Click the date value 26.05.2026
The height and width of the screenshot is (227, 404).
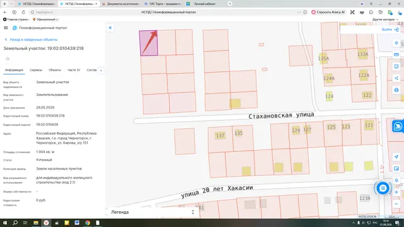pos(45,108)
